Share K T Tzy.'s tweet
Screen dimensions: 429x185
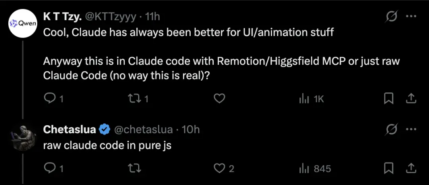tap(411, 99)
